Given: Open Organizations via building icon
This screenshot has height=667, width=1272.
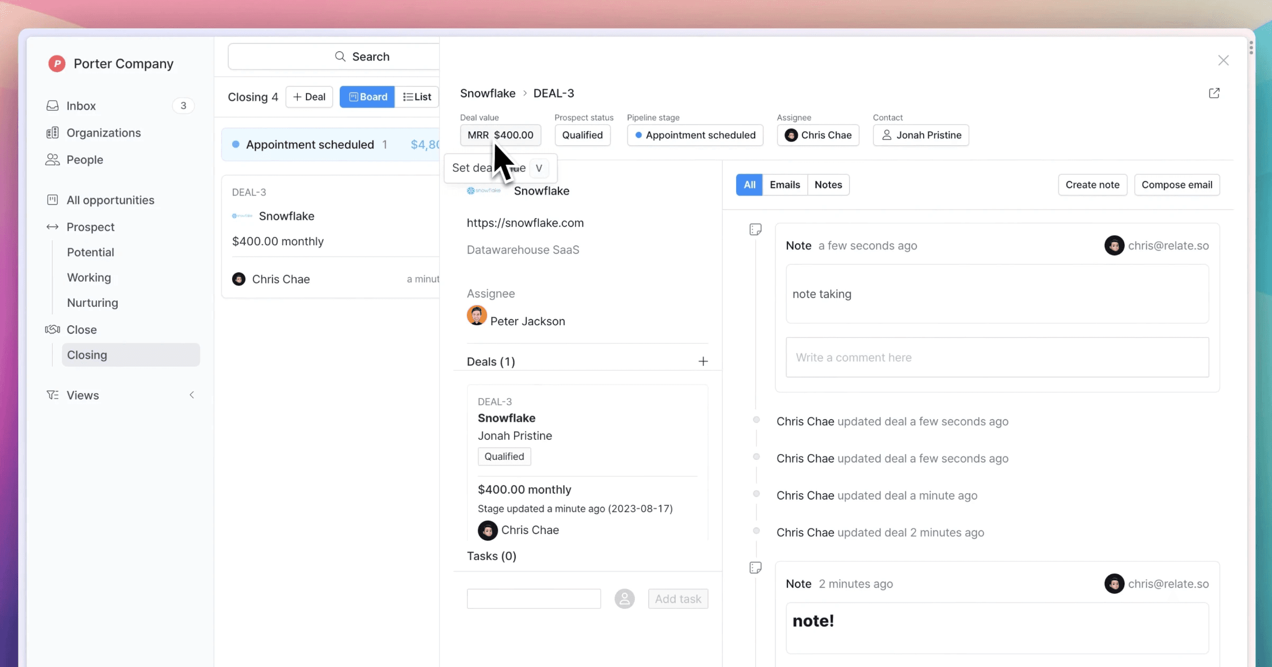Looking at the screenshot, I should click(52, 132).
